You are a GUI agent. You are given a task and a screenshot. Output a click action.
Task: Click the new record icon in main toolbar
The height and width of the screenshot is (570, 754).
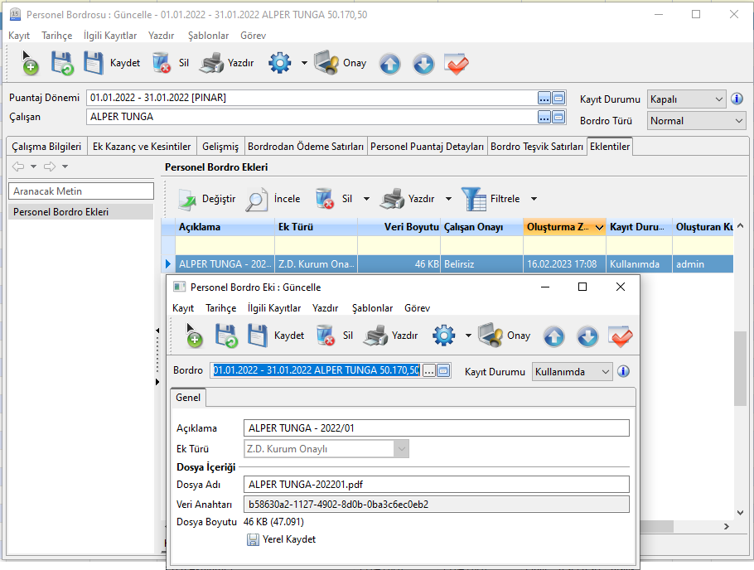pyautogui.click(x=27, y=64)
